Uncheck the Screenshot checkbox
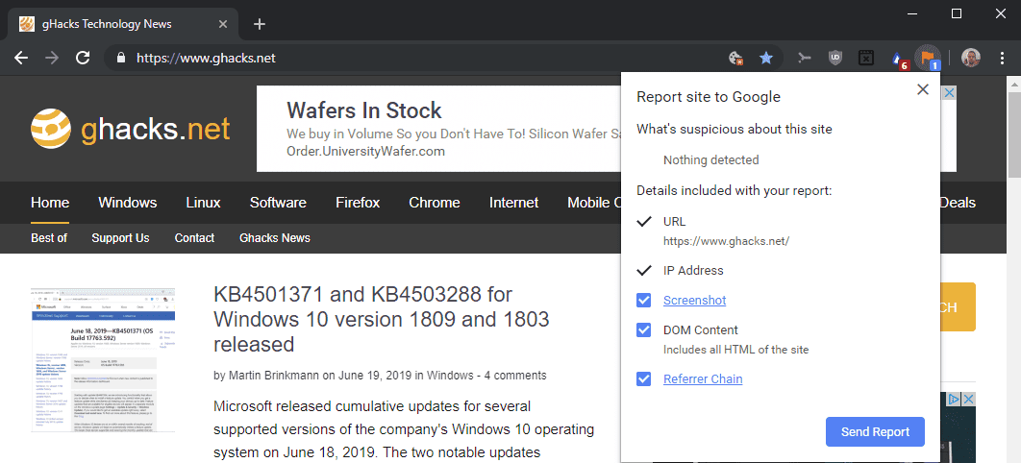Viewport: 1021px width, 463px height. pos(643,300)
